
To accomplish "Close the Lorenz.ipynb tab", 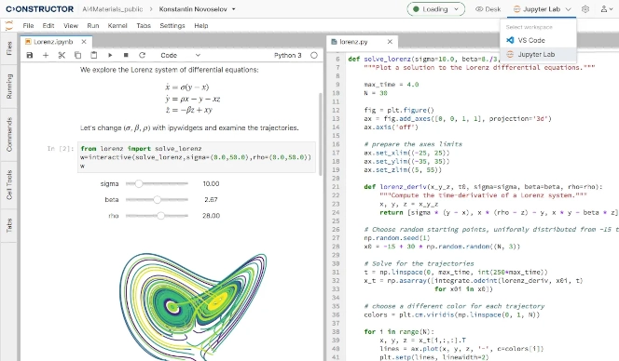I will coord(84,41).
